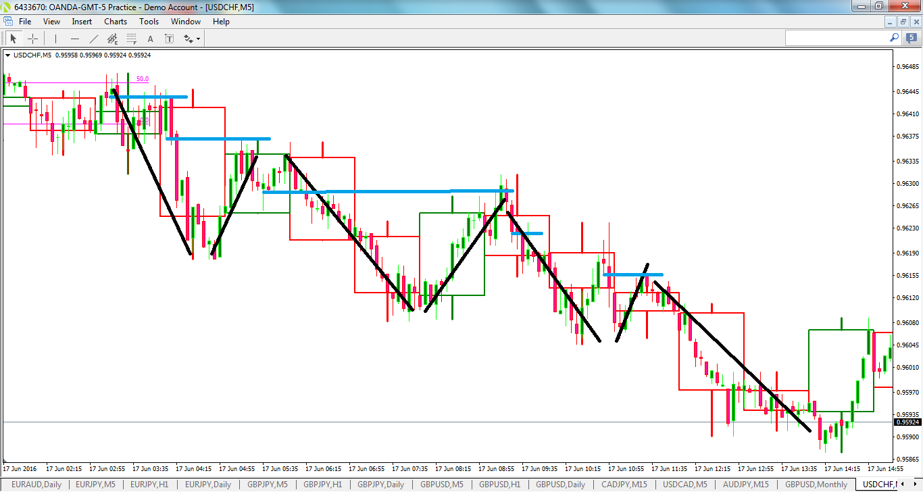Toggle the cursor selection mode
923x492 pixels.
coord(13,39)
